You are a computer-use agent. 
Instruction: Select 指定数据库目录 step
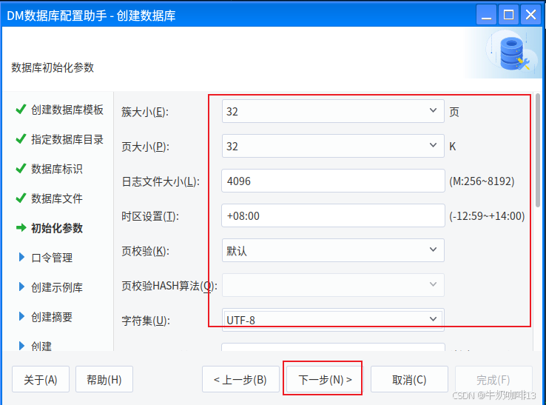(x=67, y=139)
